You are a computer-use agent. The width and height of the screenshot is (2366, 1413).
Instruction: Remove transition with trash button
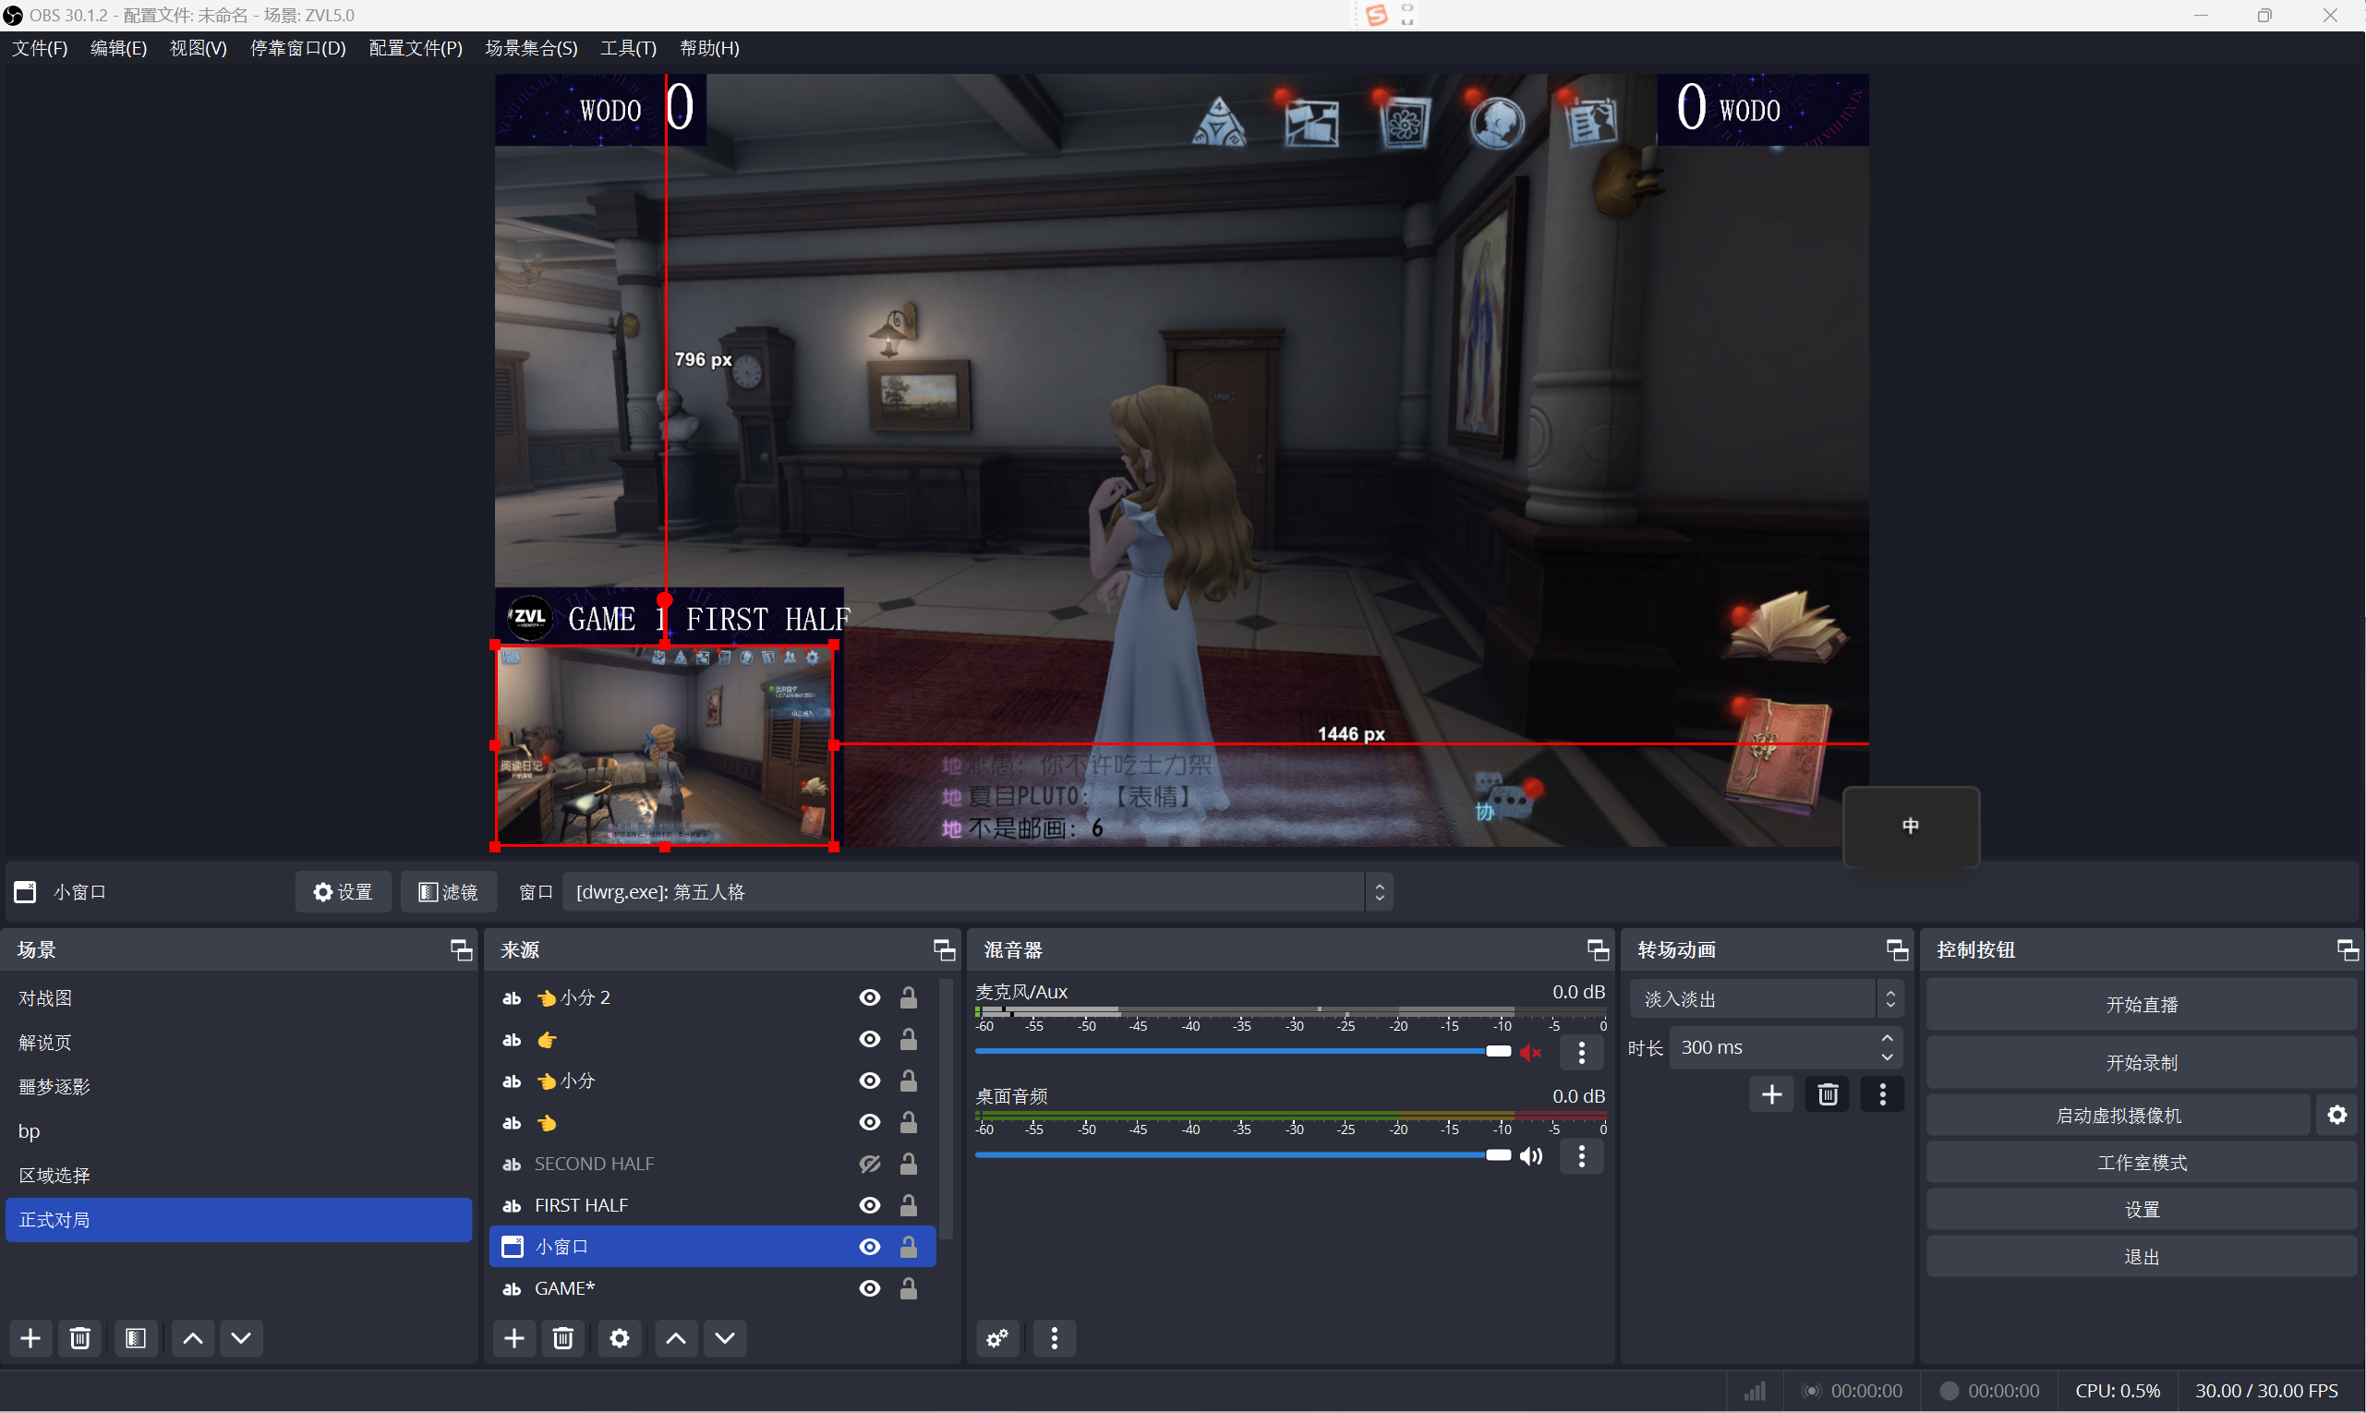coord(1828,1094)
